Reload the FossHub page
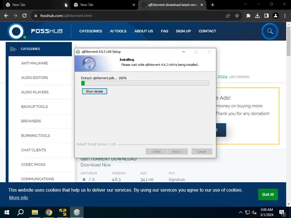The height and width of the screenshot is (218, 291). tap(24, 16)
